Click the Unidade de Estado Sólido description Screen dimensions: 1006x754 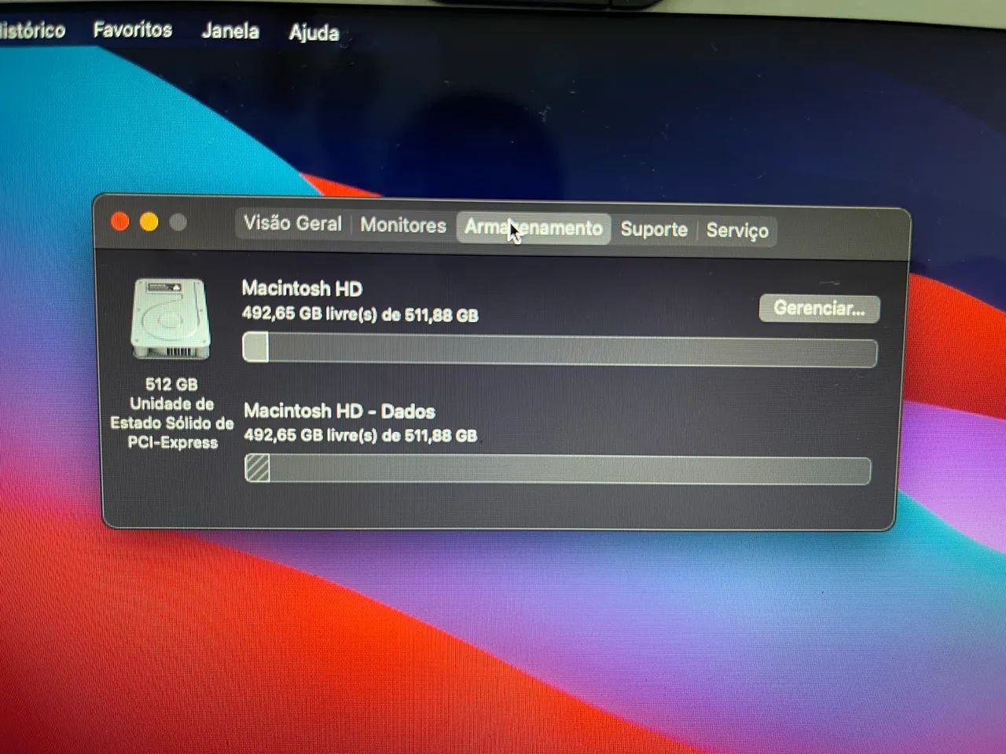tap(172, 423)
